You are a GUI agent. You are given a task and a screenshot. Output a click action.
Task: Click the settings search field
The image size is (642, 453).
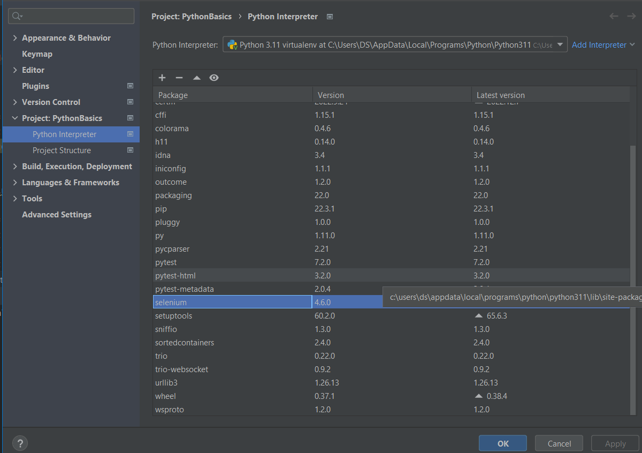pyautogui.click(x=71, y=16)
